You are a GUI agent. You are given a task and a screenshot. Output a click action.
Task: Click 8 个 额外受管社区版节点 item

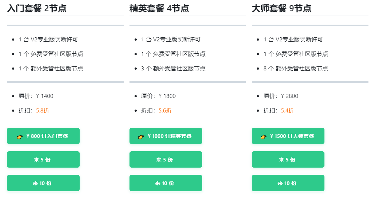(x=296, y=69)
